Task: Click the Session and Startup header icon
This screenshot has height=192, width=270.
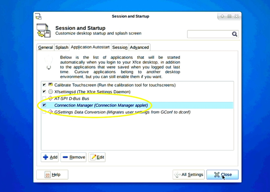Action: tap(44, 31)
